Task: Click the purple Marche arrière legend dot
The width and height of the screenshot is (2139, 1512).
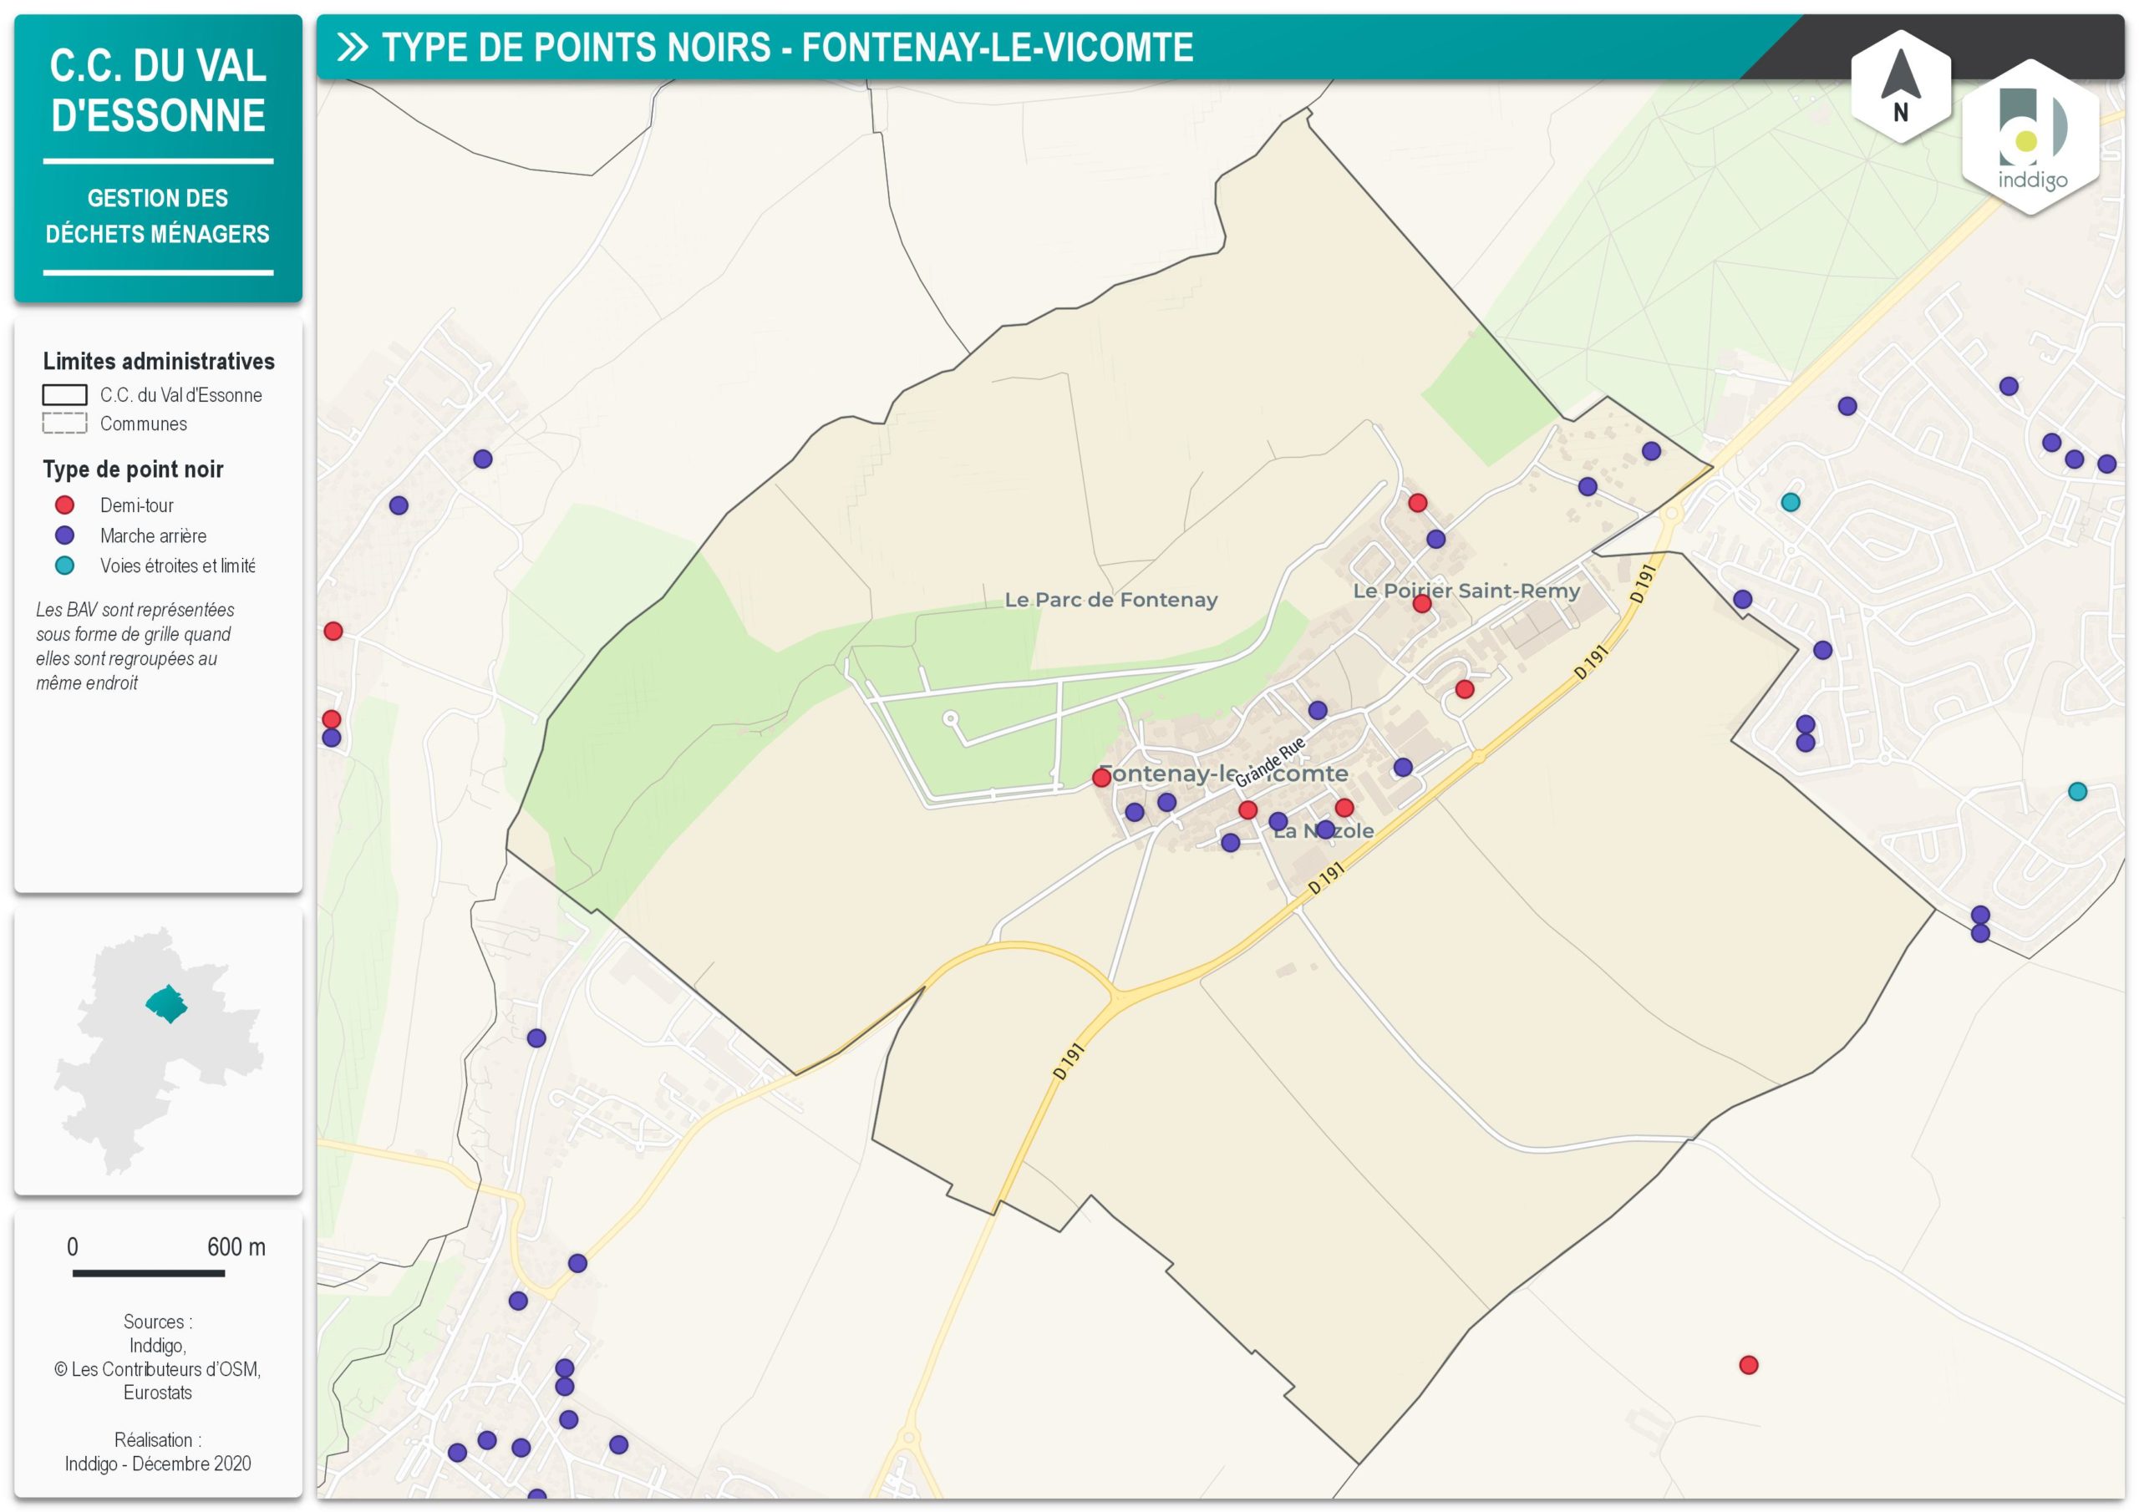Action: point(64,535)
